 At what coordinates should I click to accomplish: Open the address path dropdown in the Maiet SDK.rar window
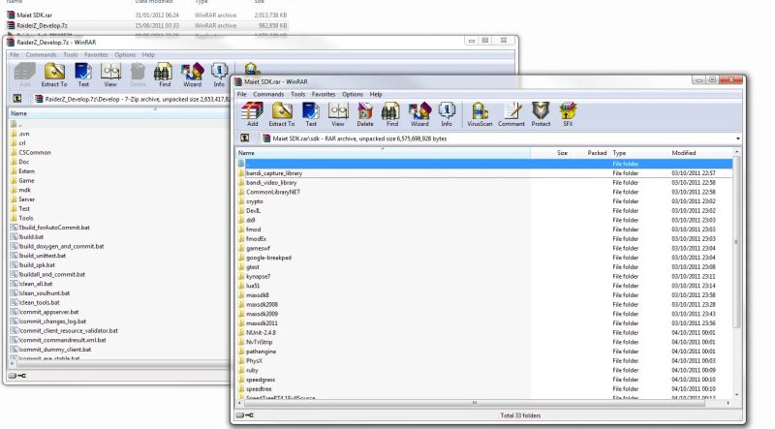pyautogui.click(x=738, y=138)
